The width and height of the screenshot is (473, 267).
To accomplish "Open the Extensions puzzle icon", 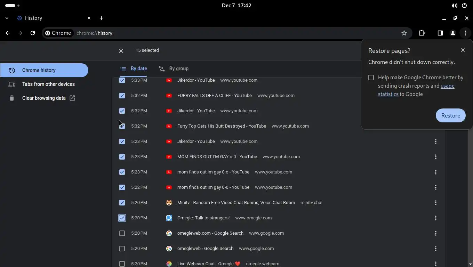I will [x=422, y=33].
